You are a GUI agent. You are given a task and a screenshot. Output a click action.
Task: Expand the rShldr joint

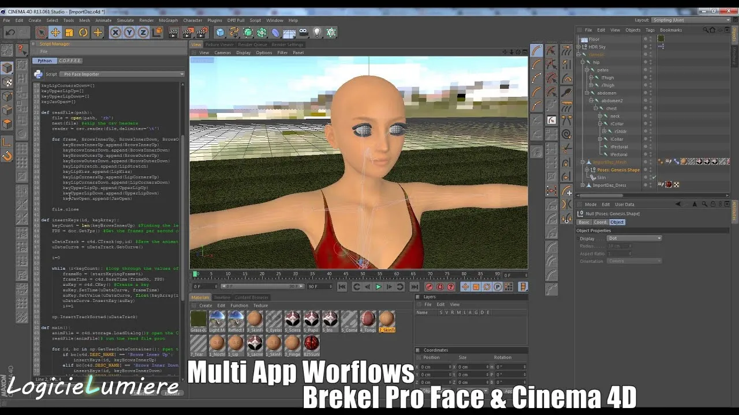(x=604, y=131)
